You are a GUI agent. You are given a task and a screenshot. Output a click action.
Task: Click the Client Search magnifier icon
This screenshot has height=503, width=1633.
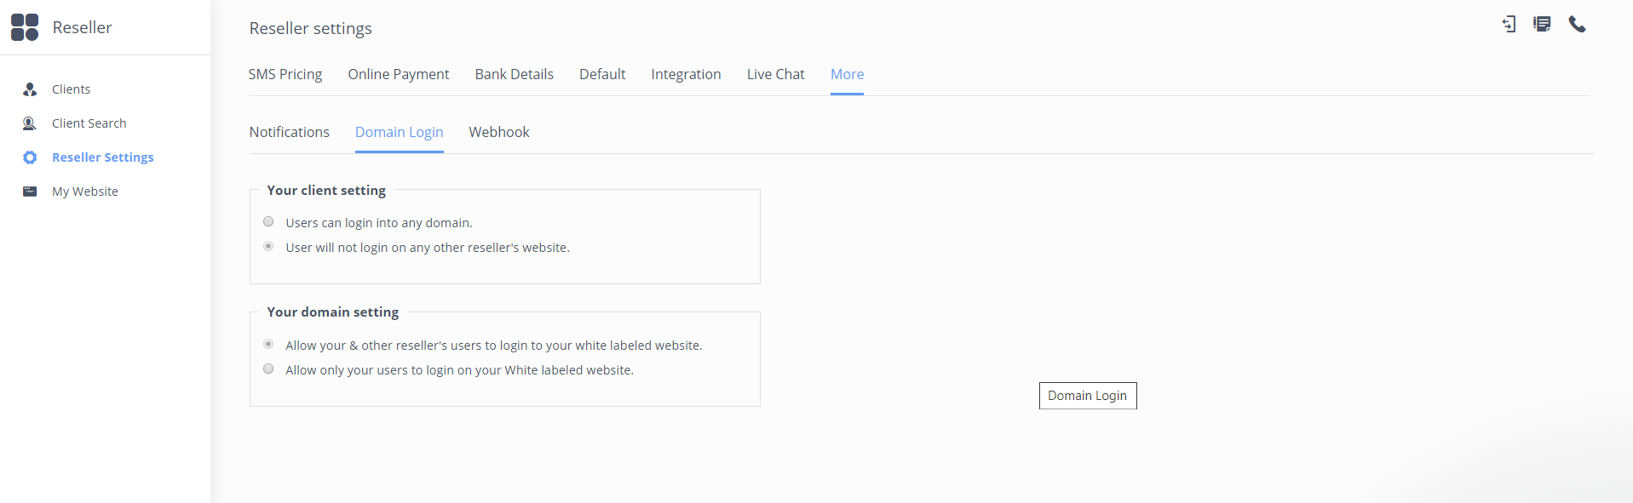click(x=30, y=123)
